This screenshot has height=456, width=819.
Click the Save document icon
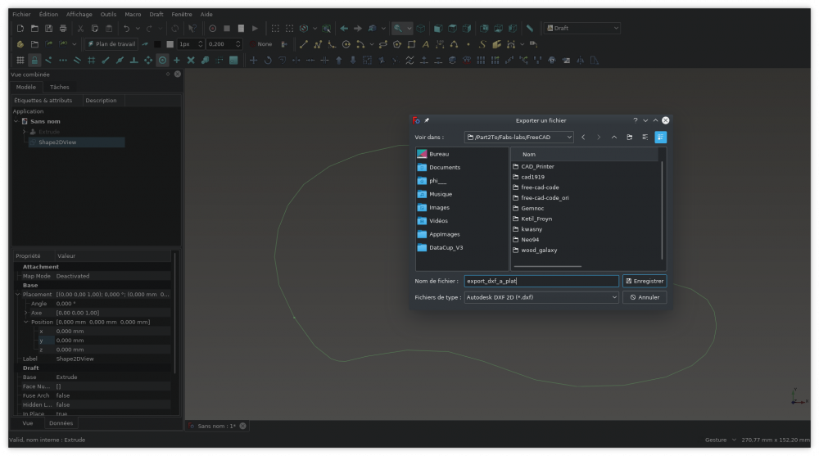(x=48, y=28)
